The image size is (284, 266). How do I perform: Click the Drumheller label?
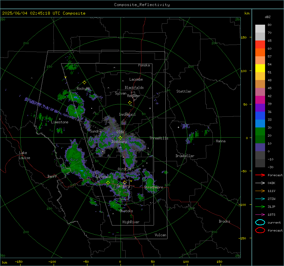pos(185,156)
